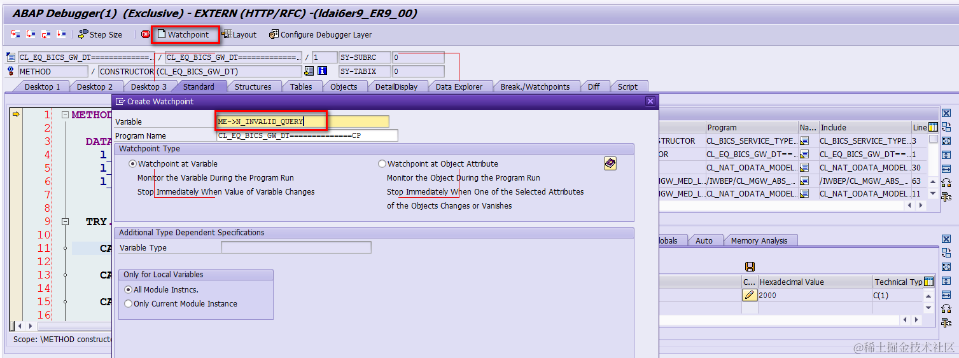Viewport: 959px width, 358px height.
Task: Switch to Desktop 3 tab
Action: pyautogui.click(x=148, y=86)
